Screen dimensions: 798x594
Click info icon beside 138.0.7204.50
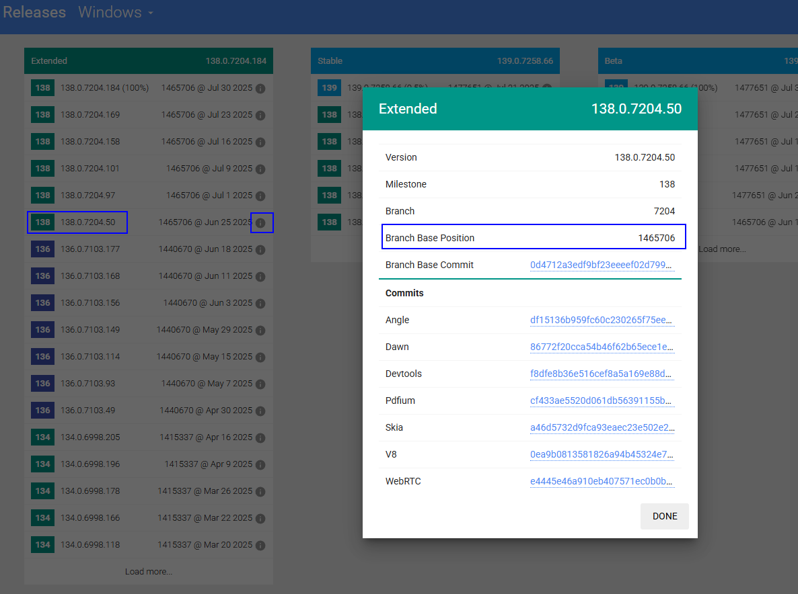(260, 222)
